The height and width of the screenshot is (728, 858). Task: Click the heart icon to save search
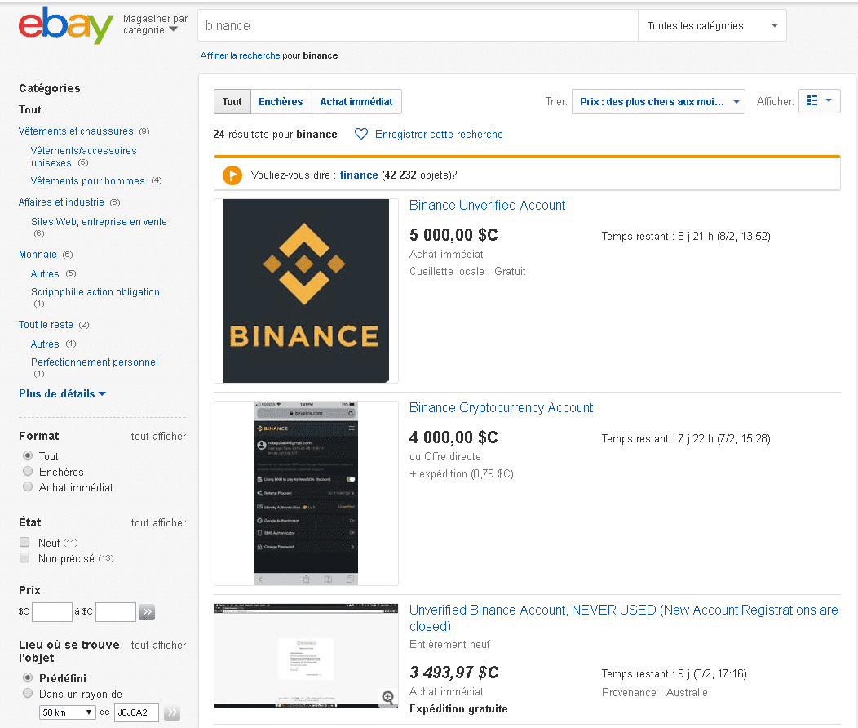point(361,134)
